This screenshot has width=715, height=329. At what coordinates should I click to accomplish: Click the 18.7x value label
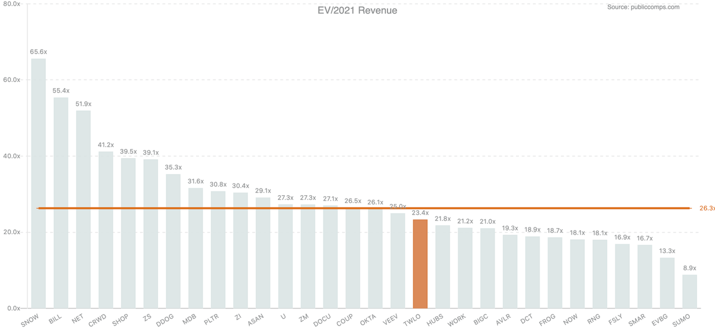click(x=555, y=230)
